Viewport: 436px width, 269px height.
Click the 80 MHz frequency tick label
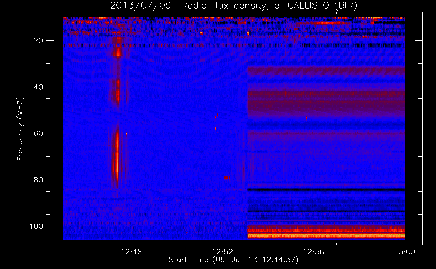39,180
